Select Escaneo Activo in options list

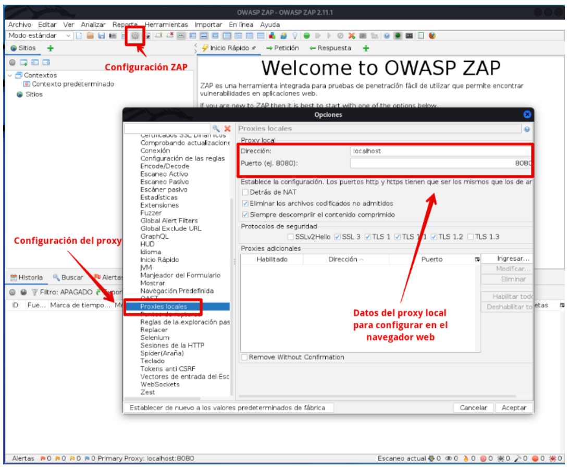pos(164,174)
